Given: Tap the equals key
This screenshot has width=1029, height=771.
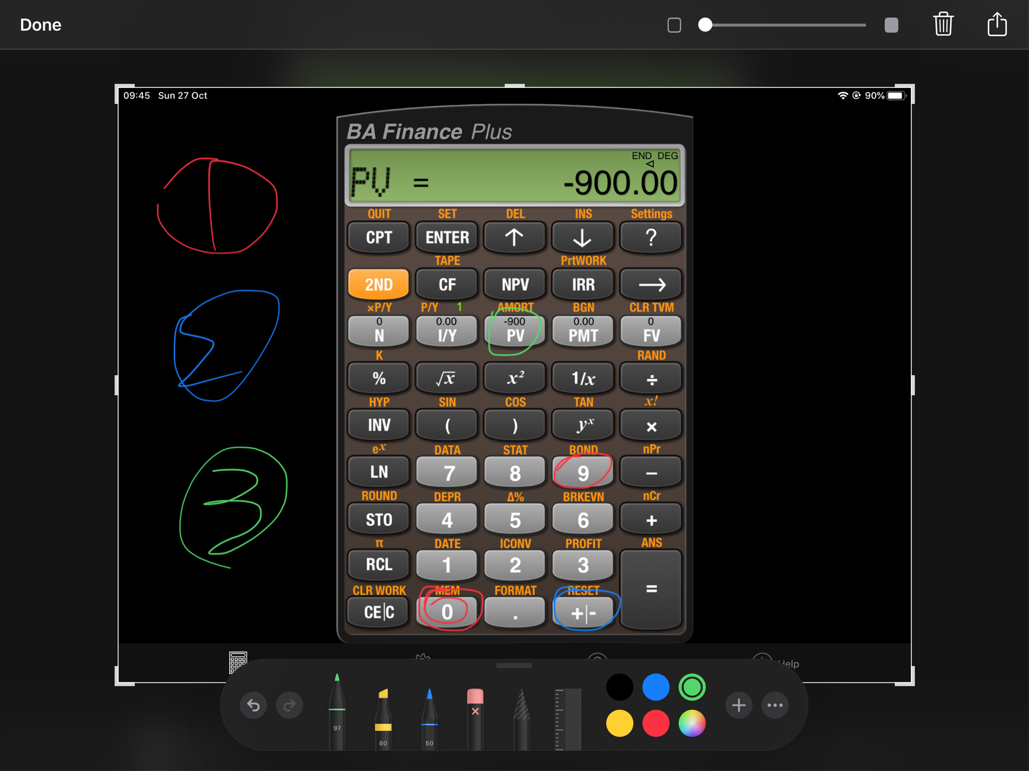Looking at the screenshot, I should point(651,588).
